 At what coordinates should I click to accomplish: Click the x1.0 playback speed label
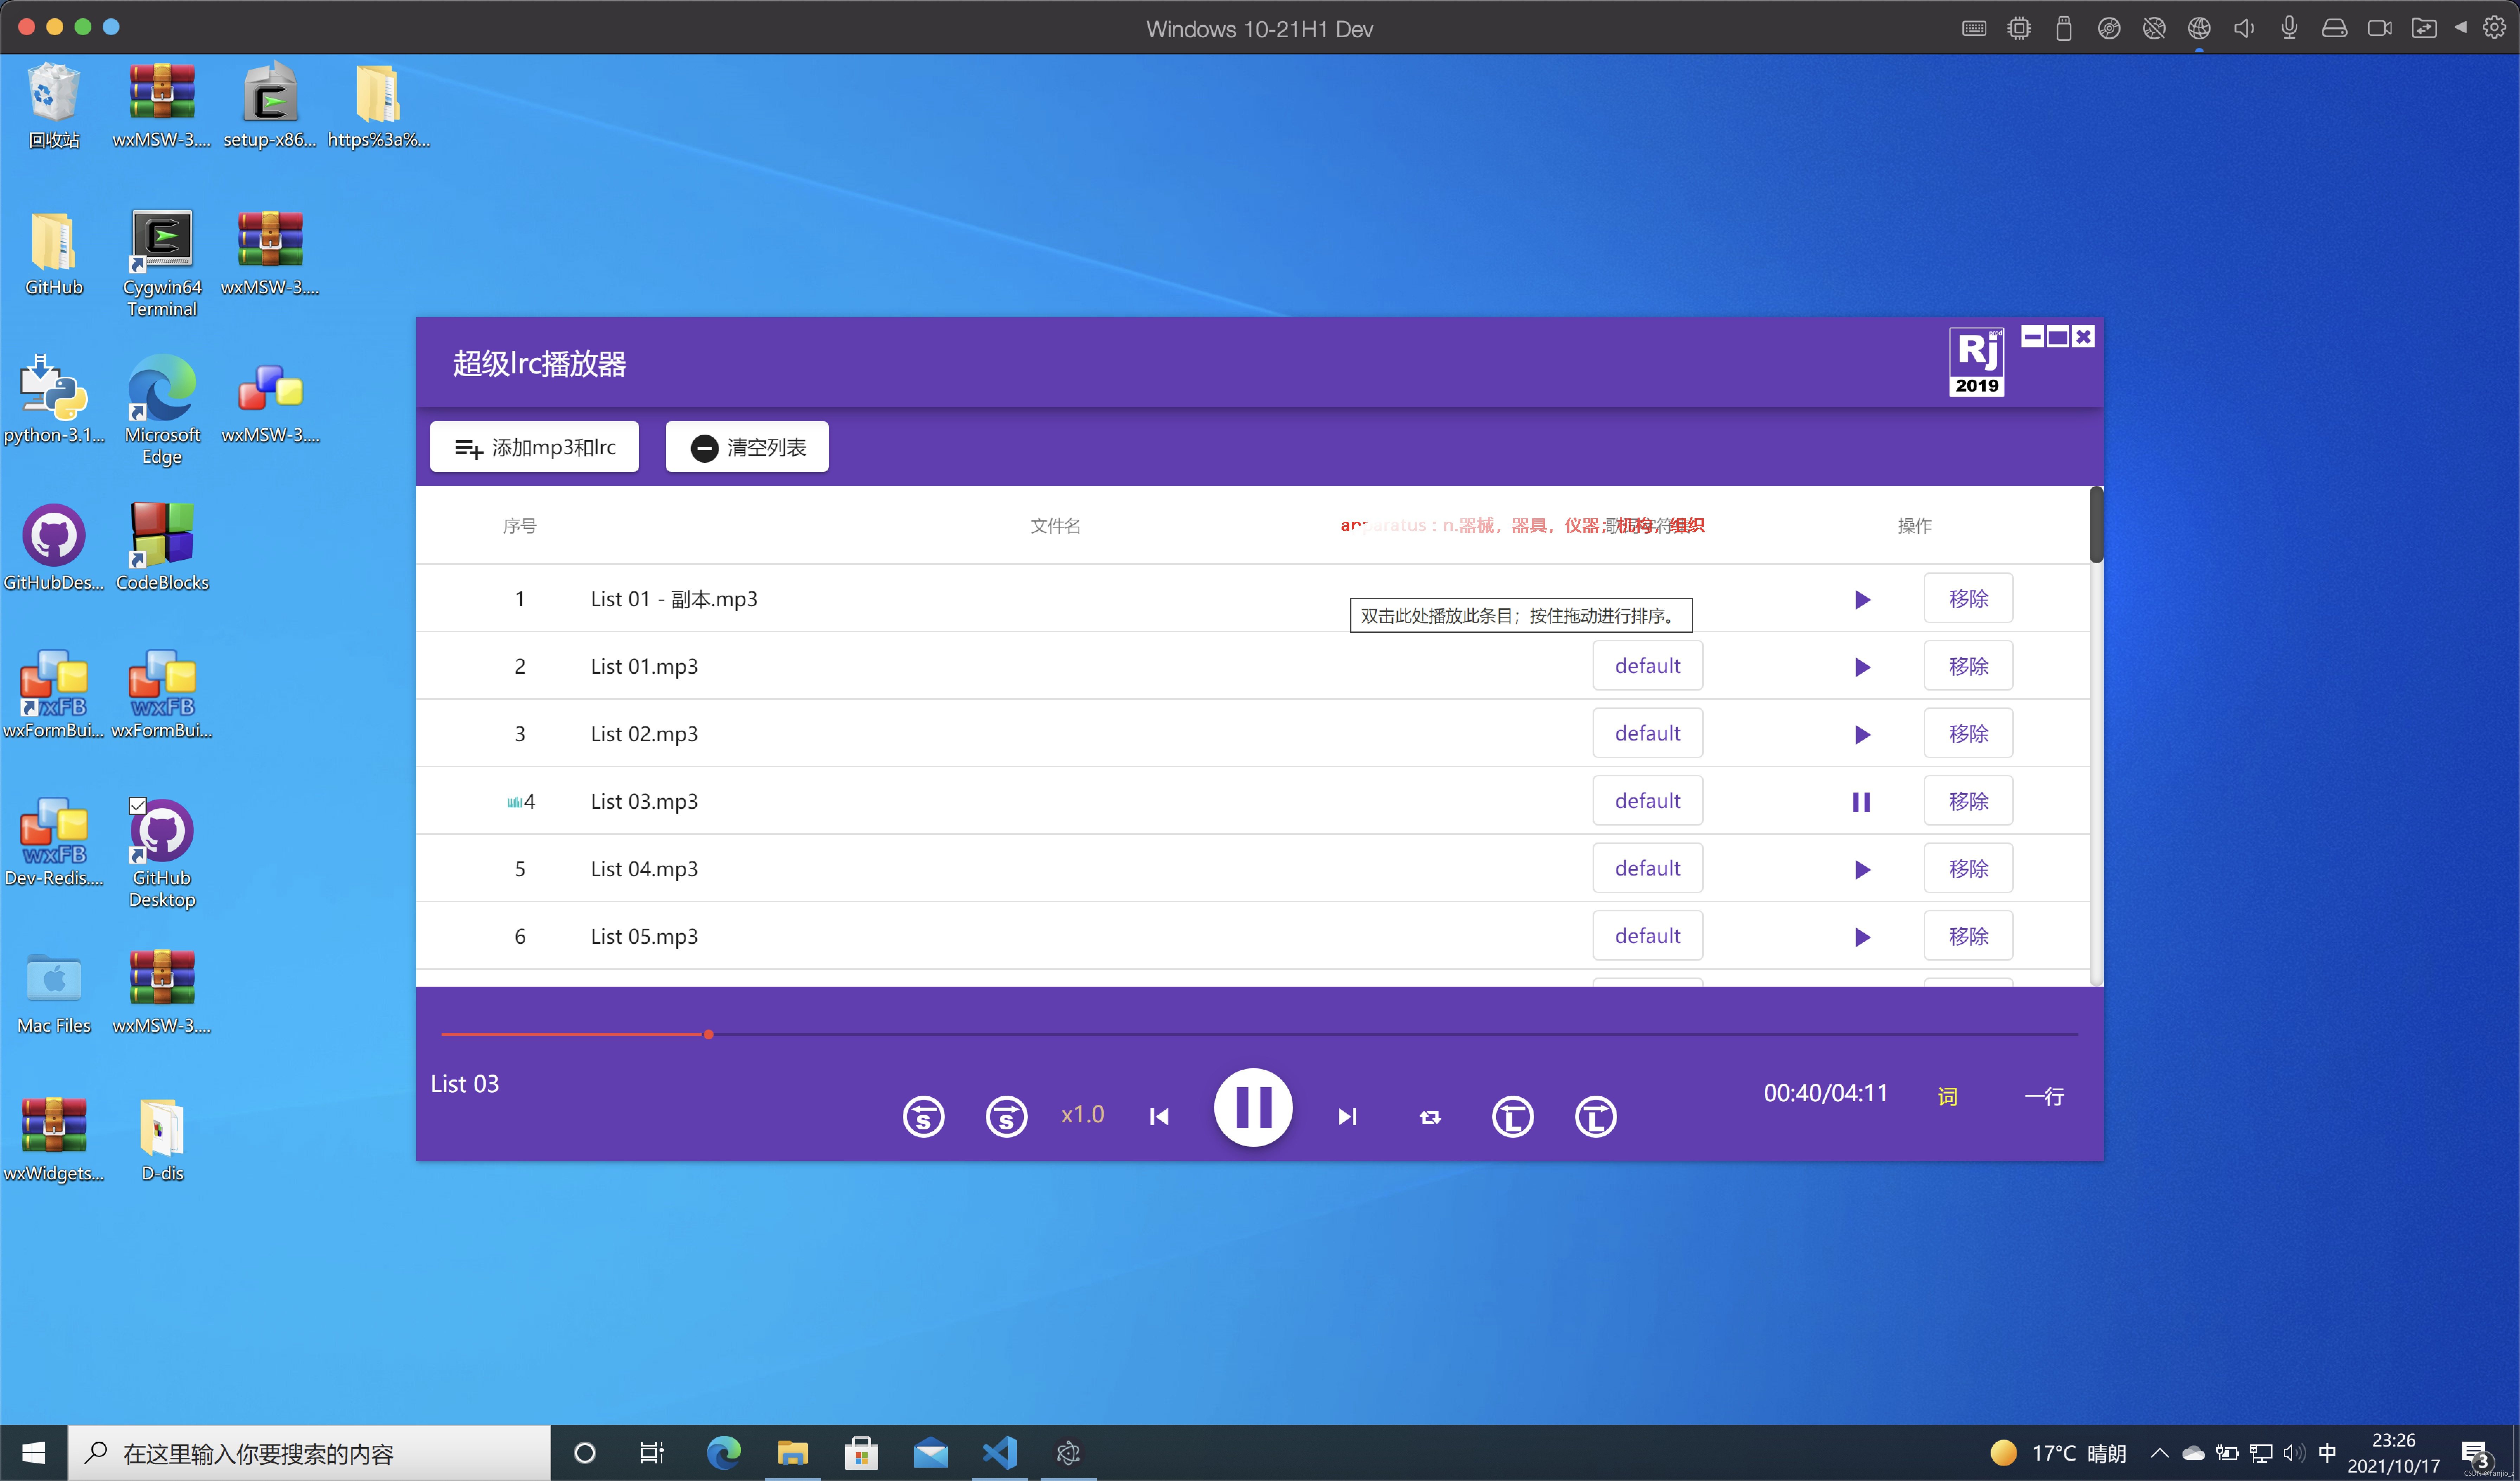point(1082,1114)
